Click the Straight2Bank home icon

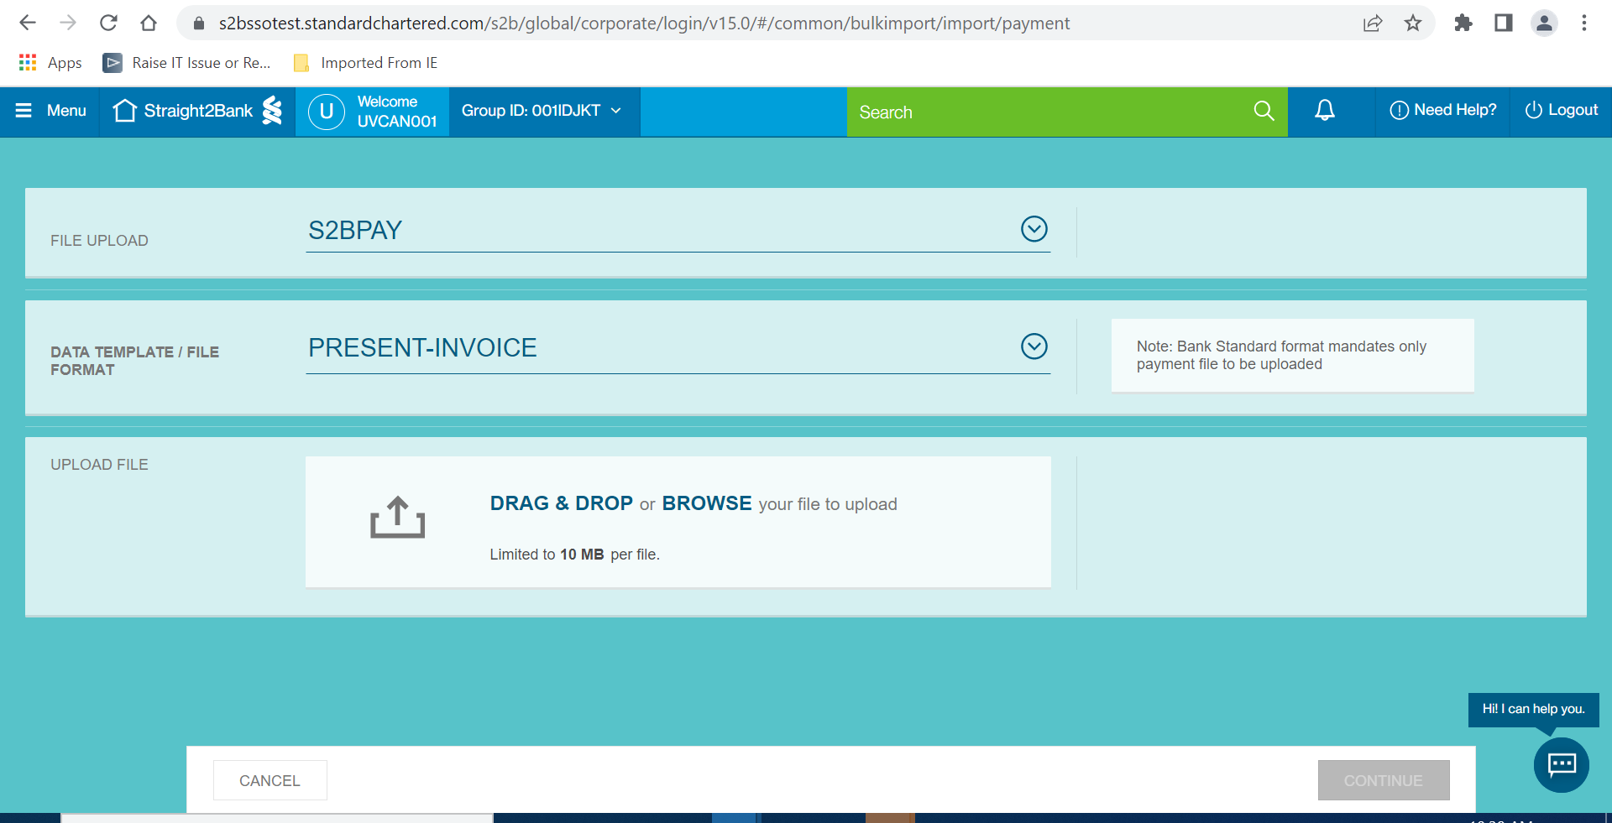pos(124,111)
